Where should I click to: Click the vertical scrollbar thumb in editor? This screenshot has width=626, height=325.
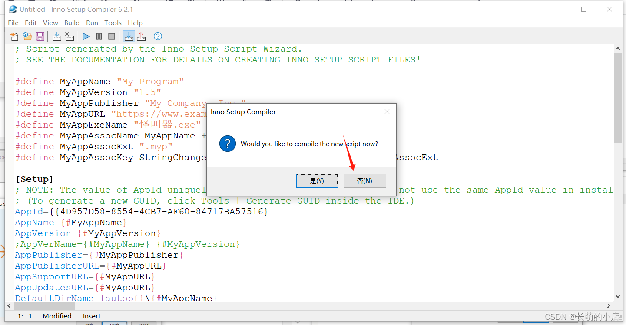click(x=618, y=98)
